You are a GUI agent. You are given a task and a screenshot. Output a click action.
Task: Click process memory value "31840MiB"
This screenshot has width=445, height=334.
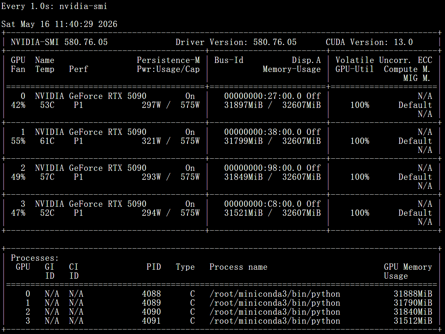coord(413,312)
